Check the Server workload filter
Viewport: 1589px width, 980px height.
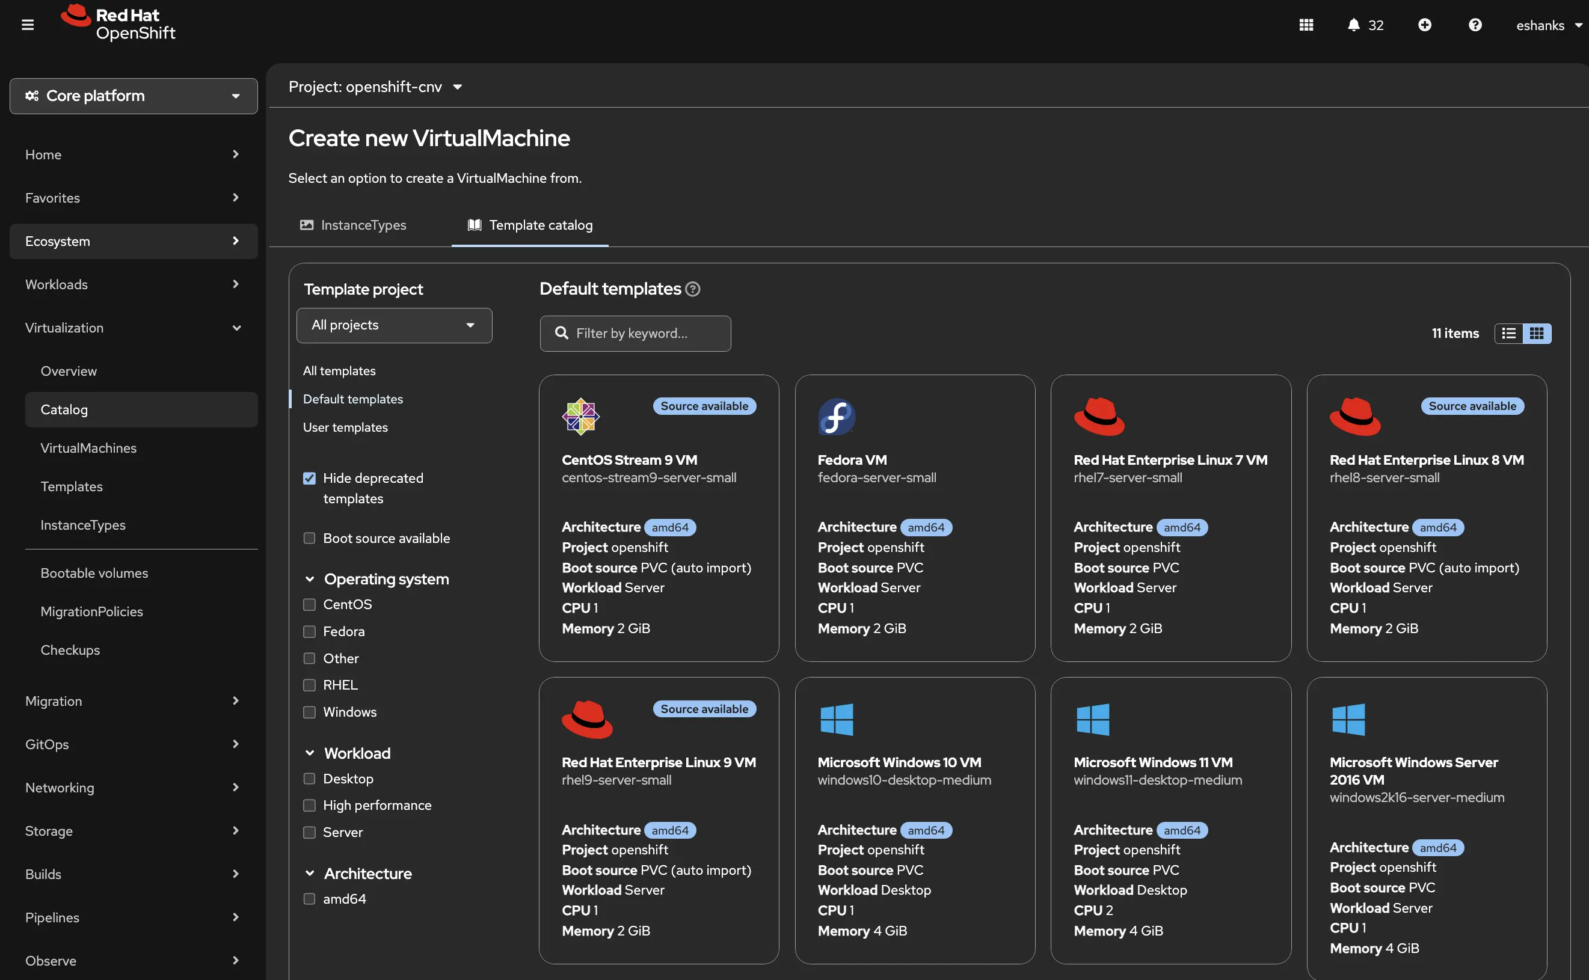[309, 832]
